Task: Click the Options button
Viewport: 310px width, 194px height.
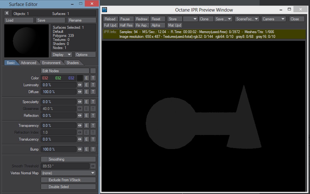Action: (85, 55)
